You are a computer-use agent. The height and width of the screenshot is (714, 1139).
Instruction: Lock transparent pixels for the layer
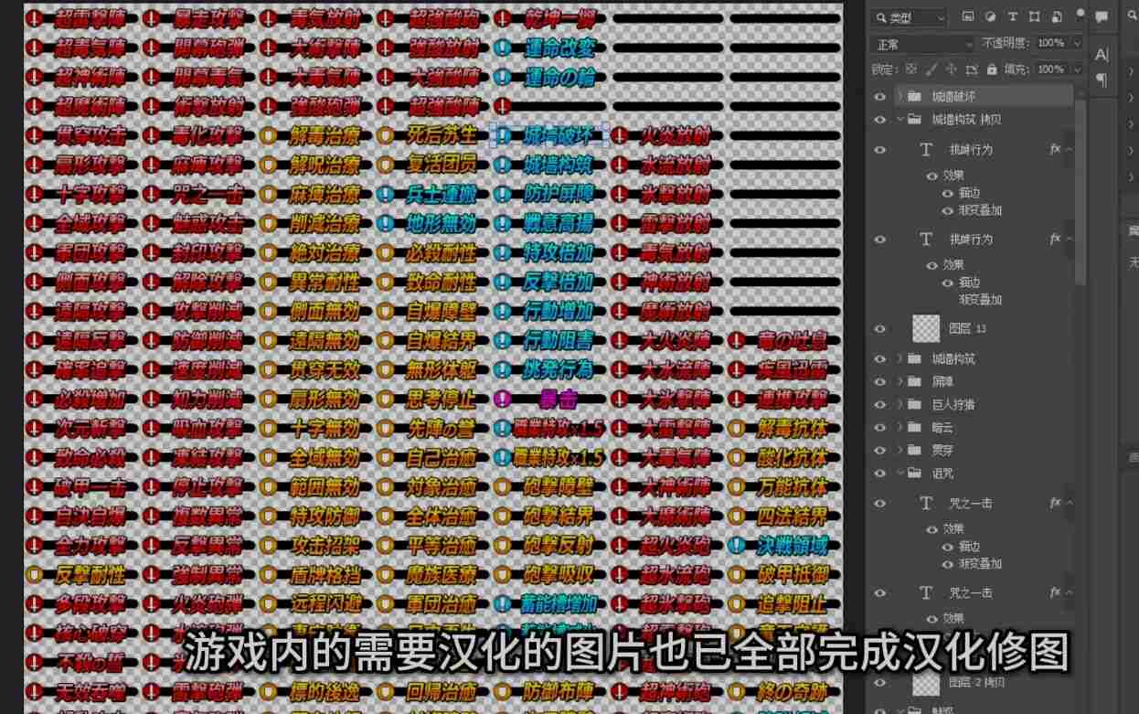911,69
